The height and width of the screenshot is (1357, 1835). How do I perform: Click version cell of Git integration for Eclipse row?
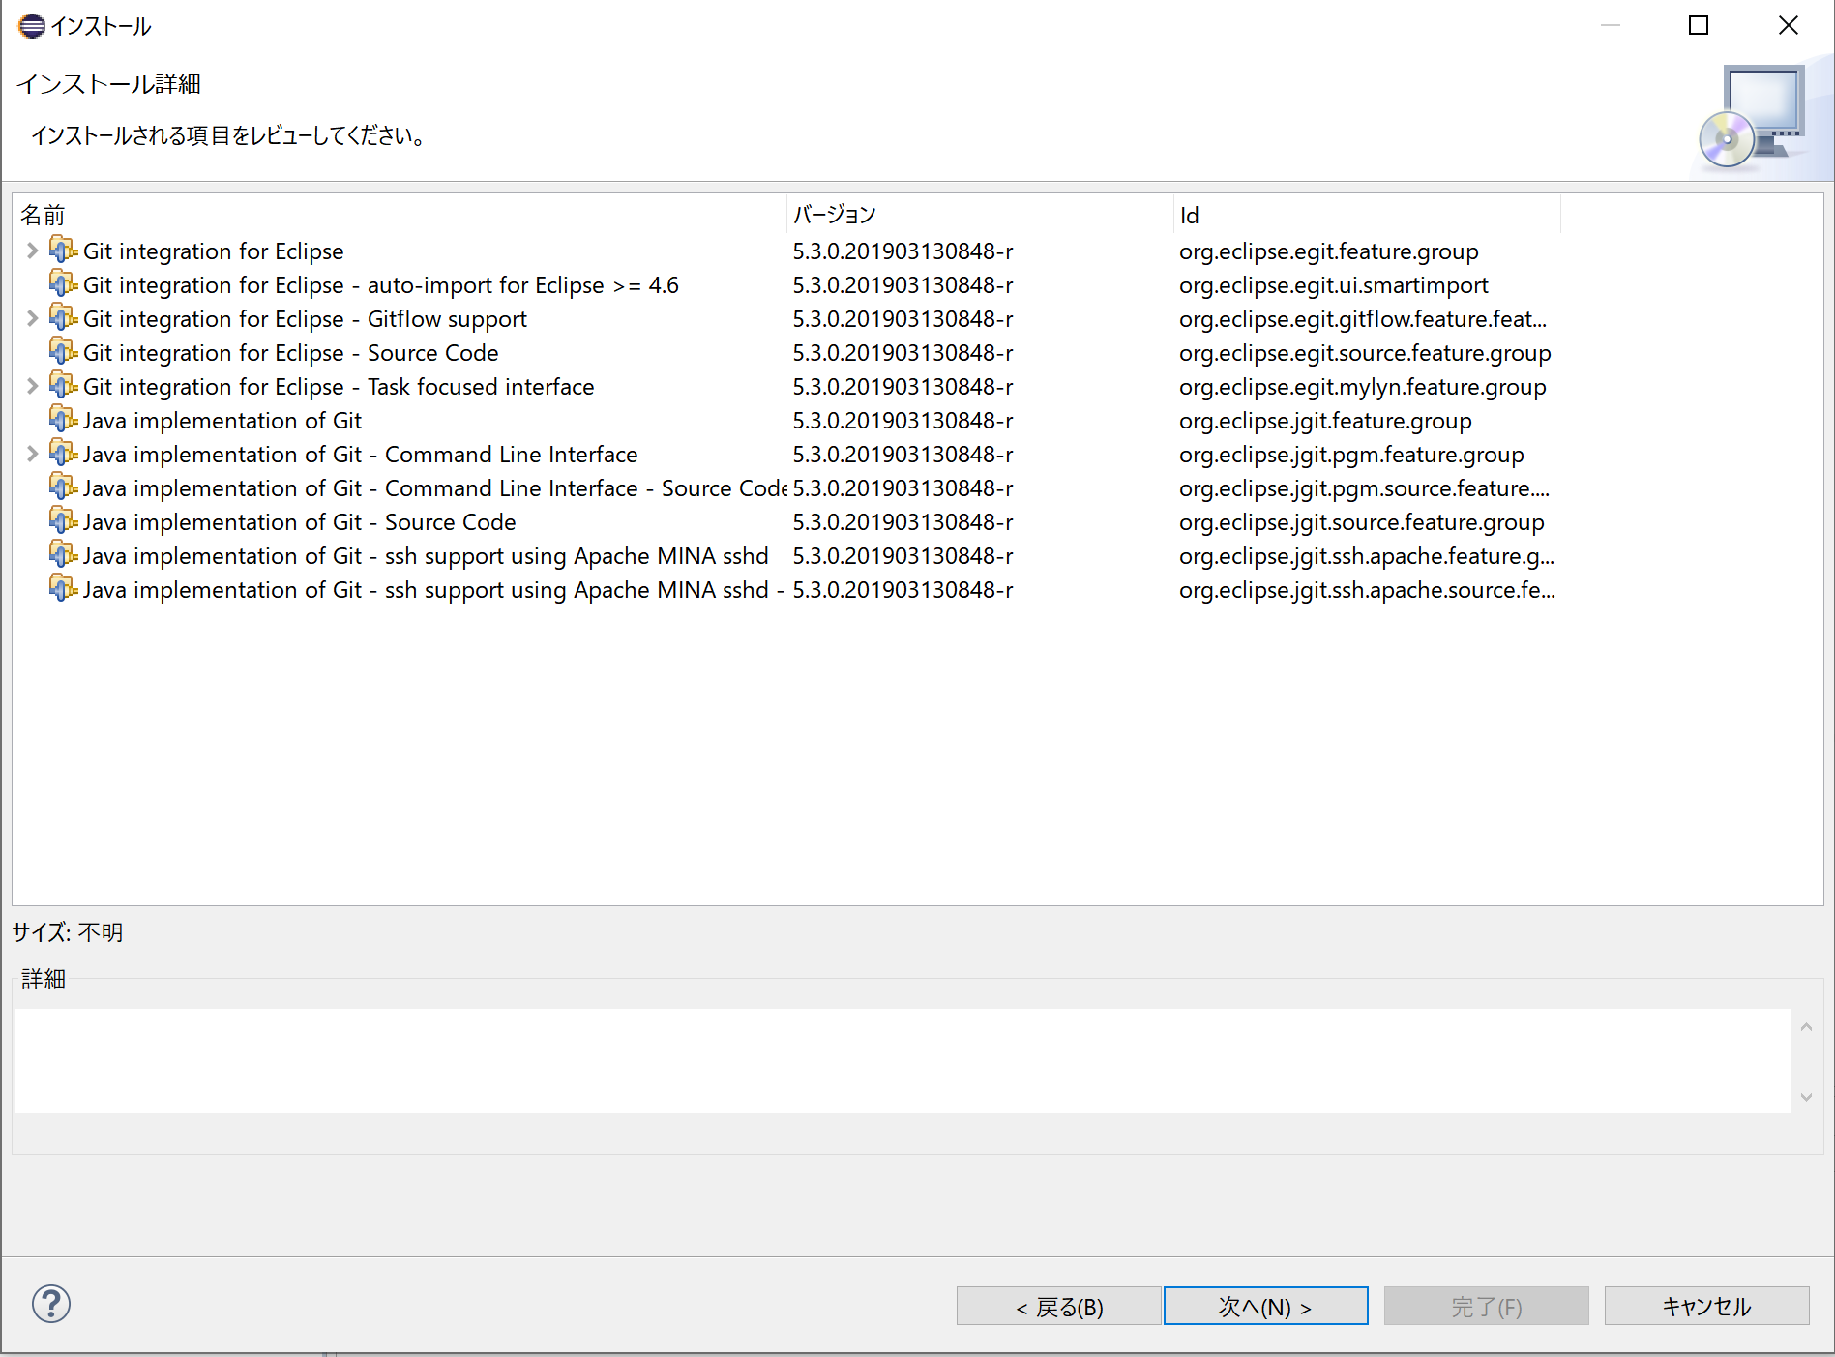(x=903, y=251)
